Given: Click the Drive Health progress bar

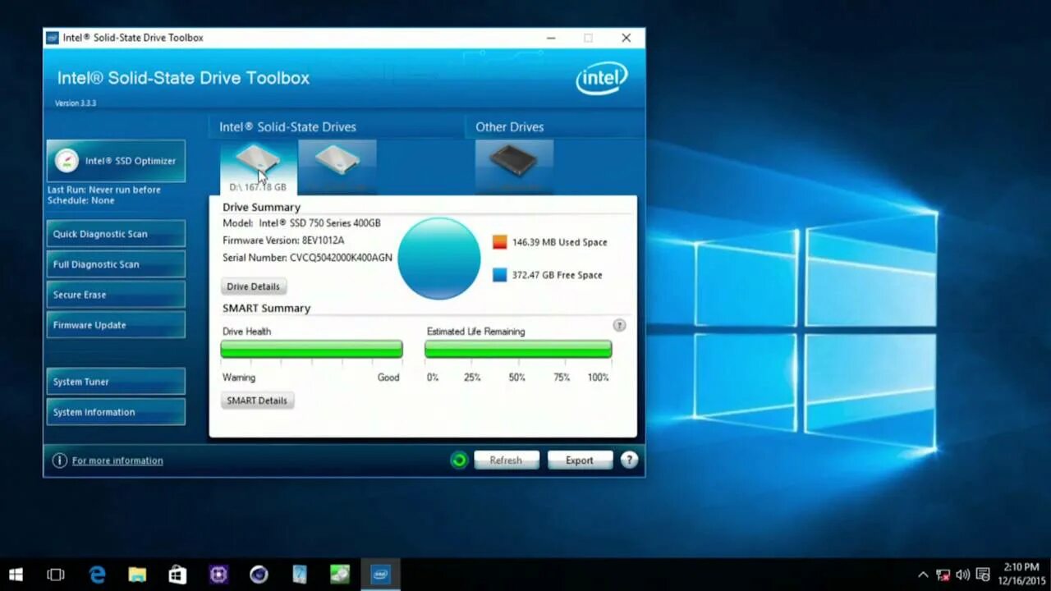Looking at the screenshot, I should [312, 350].
